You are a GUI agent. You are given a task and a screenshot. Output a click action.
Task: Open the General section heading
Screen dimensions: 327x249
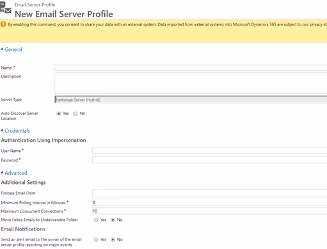13,50
